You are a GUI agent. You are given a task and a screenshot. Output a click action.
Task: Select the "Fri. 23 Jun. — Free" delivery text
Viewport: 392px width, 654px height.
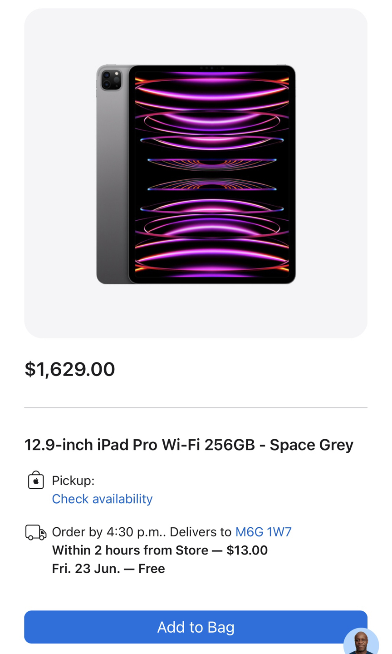pos(108,569)
